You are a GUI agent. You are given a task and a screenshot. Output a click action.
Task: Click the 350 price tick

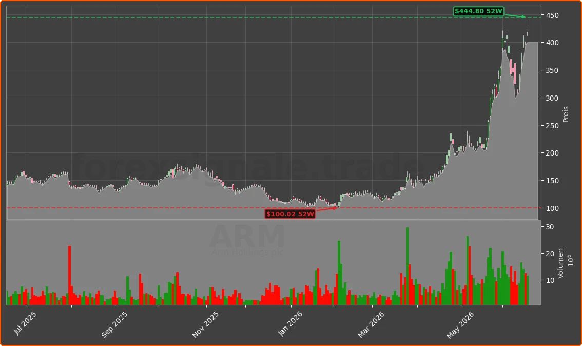(x=552, y=70)
